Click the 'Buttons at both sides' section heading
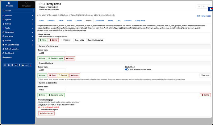213x125 pixels. point(48,83)
